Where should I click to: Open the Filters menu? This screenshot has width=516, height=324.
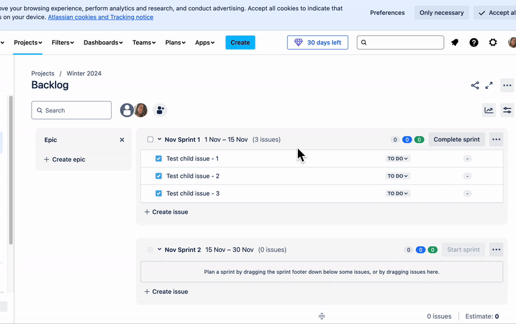[x=63, y=43]
